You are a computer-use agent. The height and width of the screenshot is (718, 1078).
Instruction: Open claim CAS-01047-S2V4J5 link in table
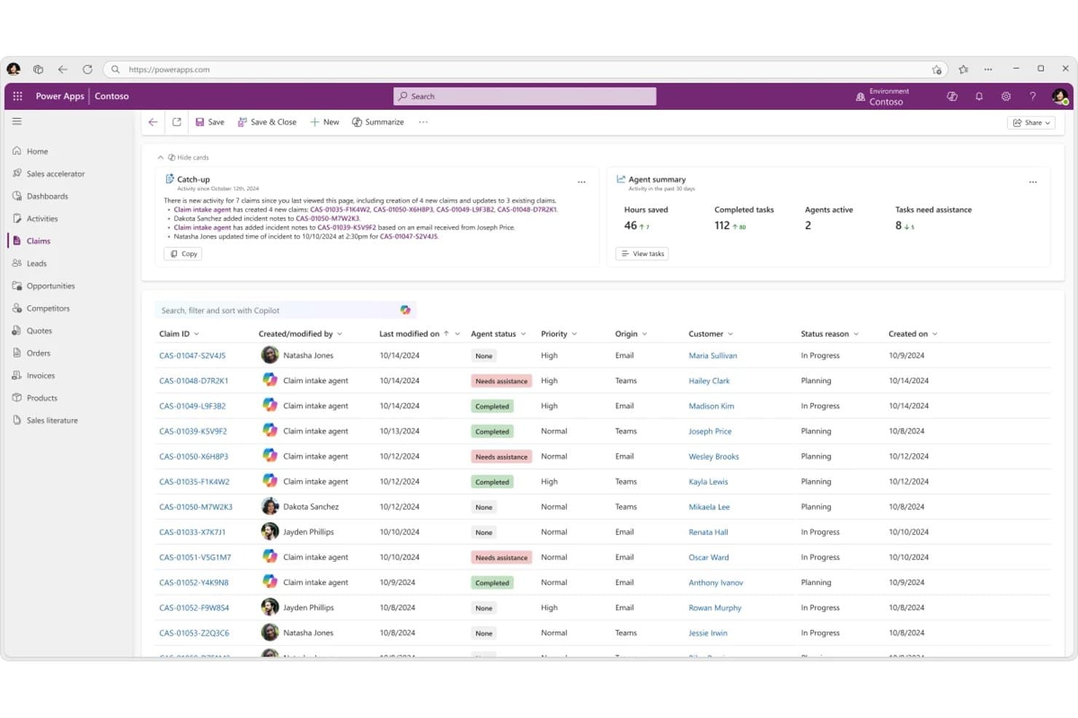tap(192, 356)
